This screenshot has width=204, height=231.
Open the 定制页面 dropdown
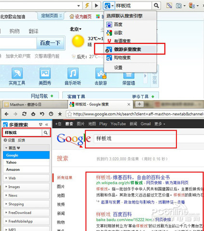[x=51, y=16]
